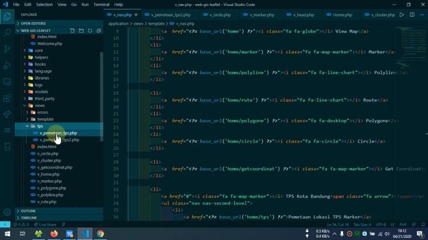
Task: Open volume control in system tray
Action: [x=387, y=234]
